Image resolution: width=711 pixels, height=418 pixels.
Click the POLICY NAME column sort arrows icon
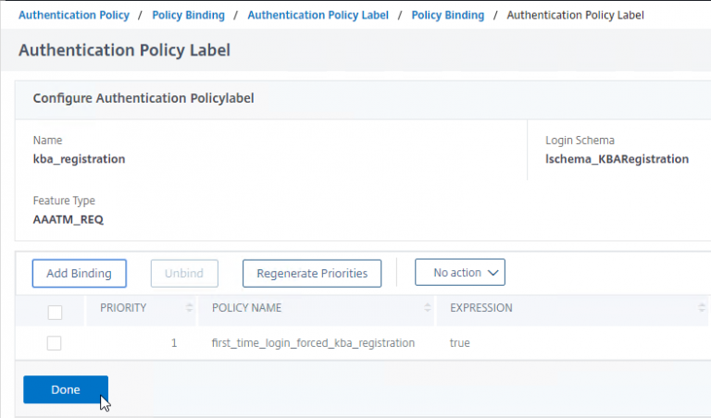pos(428,308)
